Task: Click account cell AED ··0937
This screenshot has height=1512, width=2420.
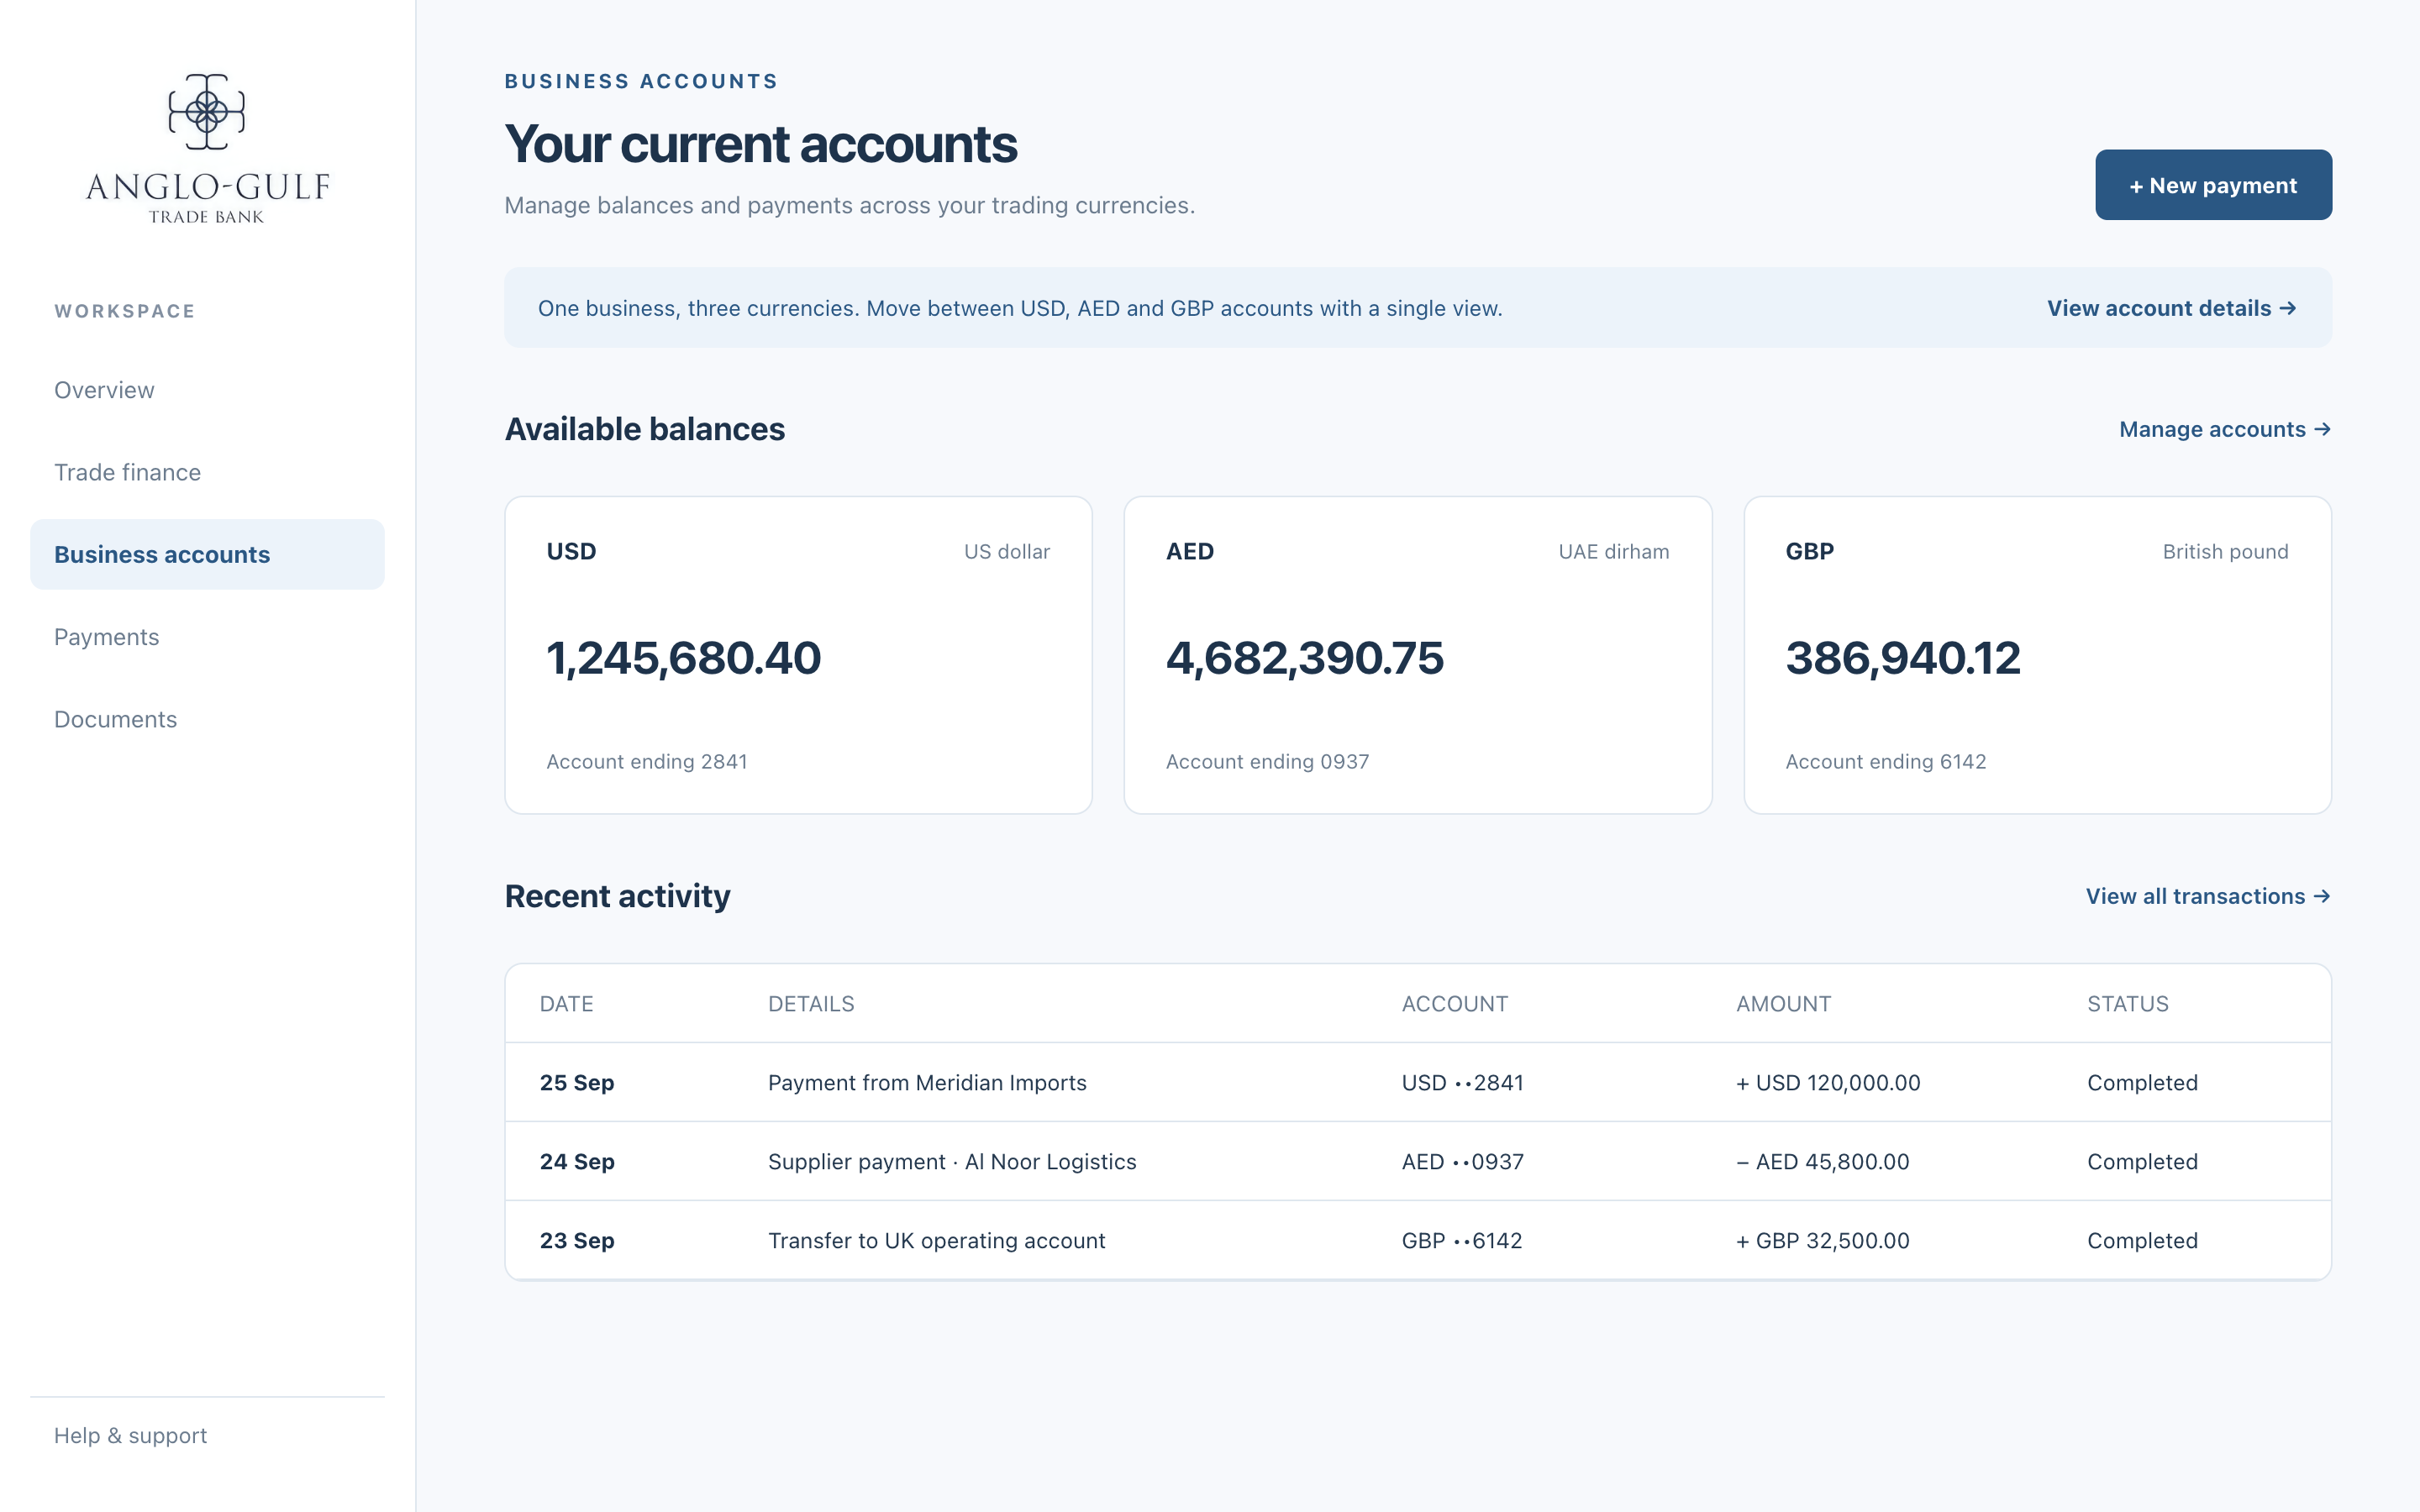Action: pyautogui.click(x=1462, y=1162)
